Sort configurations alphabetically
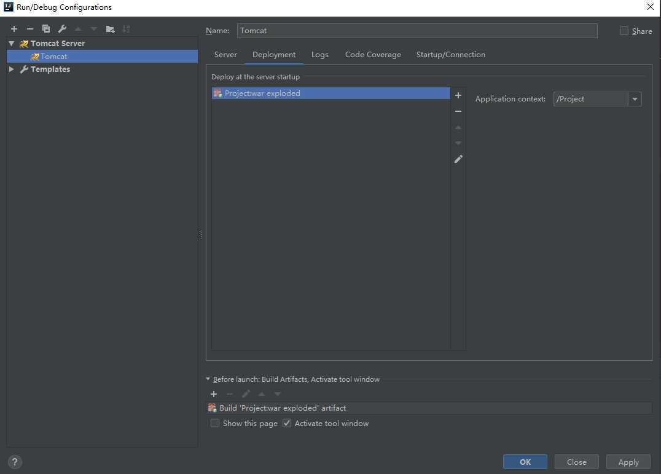 pyautogui.click(x=126, y=29)
